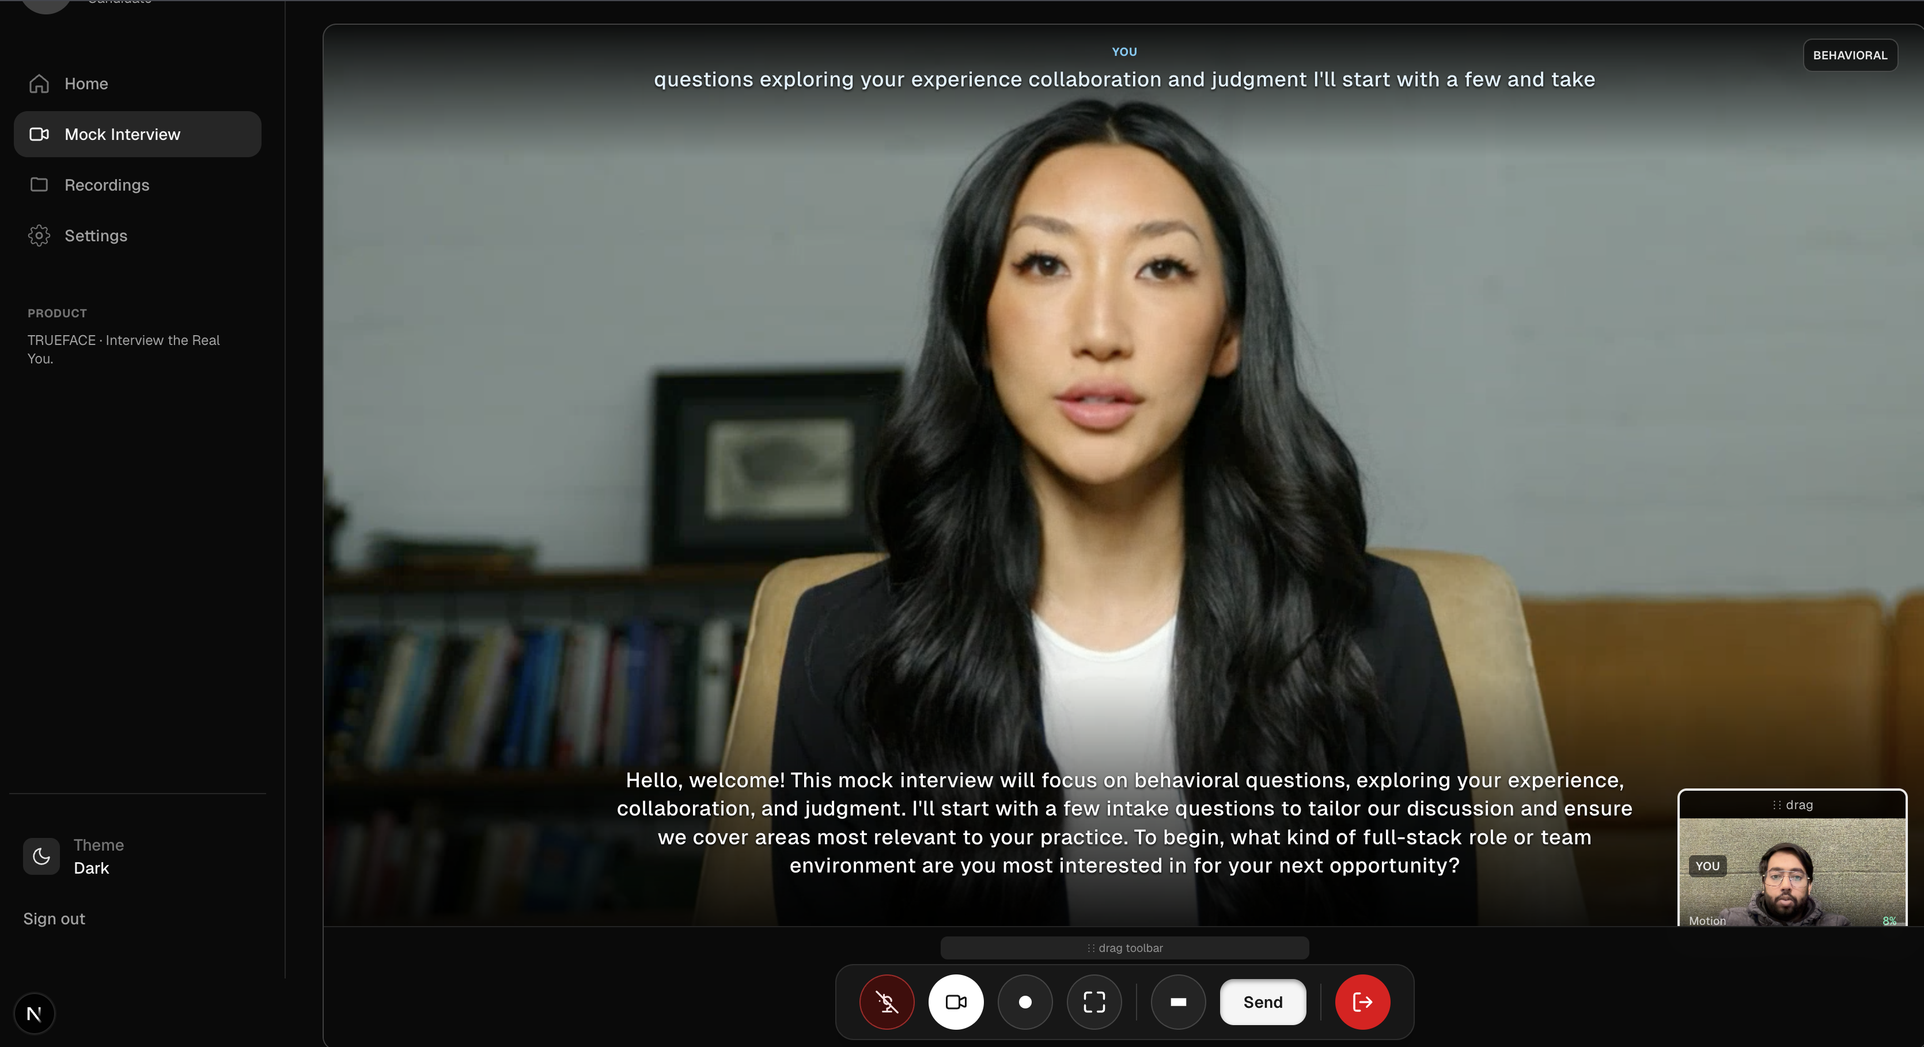Leave the interview with the red exit button
Screen dimensions: 1924x1047
coord(1362,1002)
